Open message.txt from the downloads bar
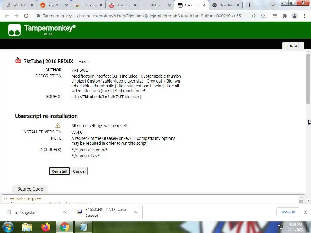The width and height of the screenshot is (311, 233). [x=25, y=212]
